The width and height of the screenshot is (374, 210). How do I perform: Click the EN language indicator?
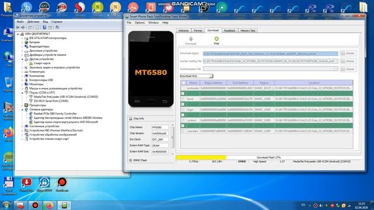[303, 205]
